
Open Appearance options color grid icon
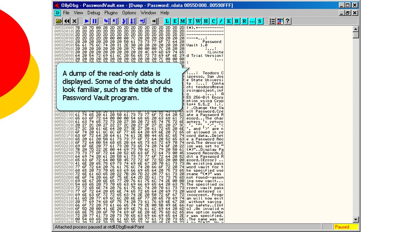[x=280, y=21]
